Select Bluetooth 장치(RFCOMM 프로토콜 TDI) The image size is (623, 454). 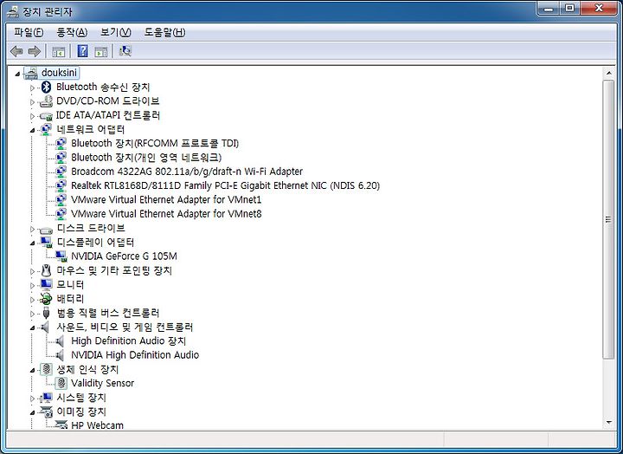point(155,143)
